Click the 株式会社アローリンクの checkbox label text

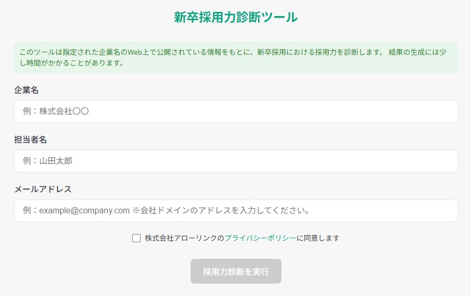184,238
